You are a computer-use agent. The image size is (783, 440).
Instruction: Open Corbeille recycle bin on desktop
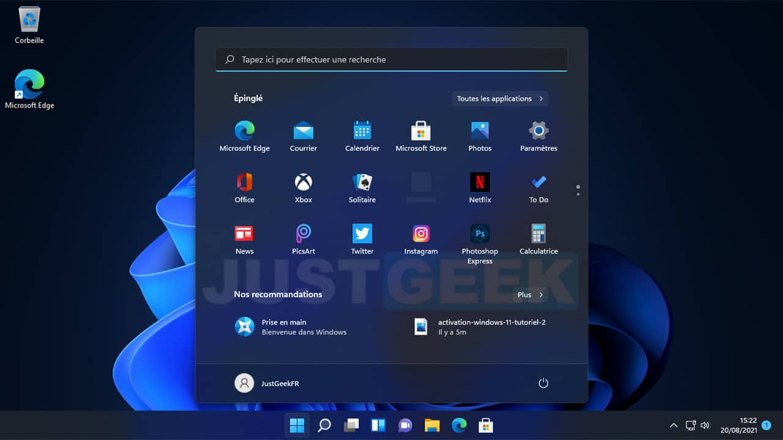[29, 25]
